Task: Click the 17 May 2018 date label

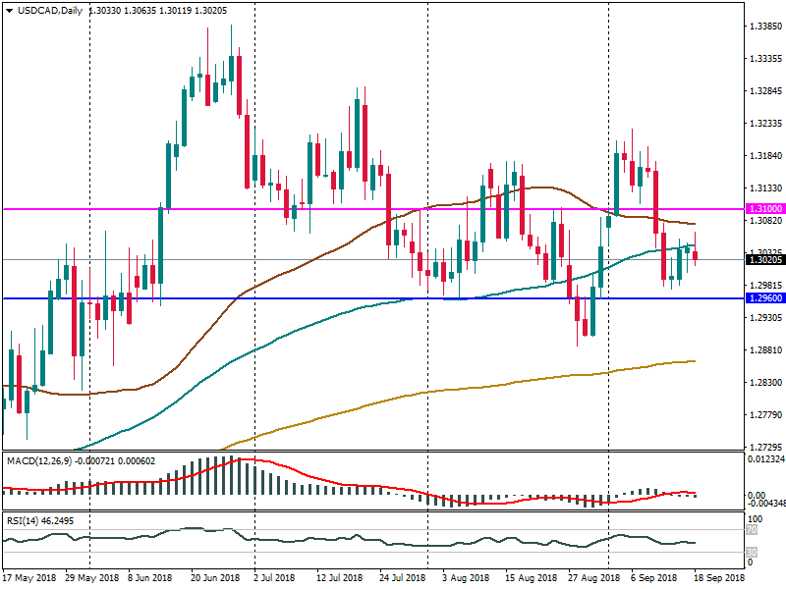Action: [31, 579]
